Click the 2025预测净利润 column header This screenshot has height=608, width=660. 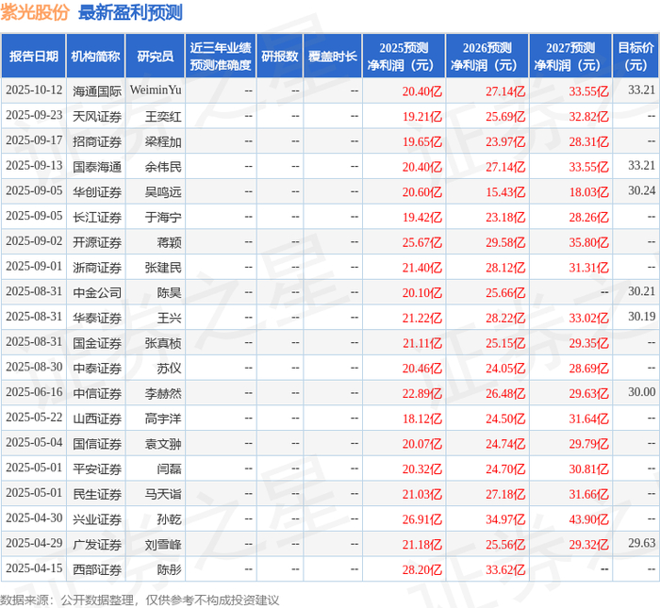coord(404,56)
